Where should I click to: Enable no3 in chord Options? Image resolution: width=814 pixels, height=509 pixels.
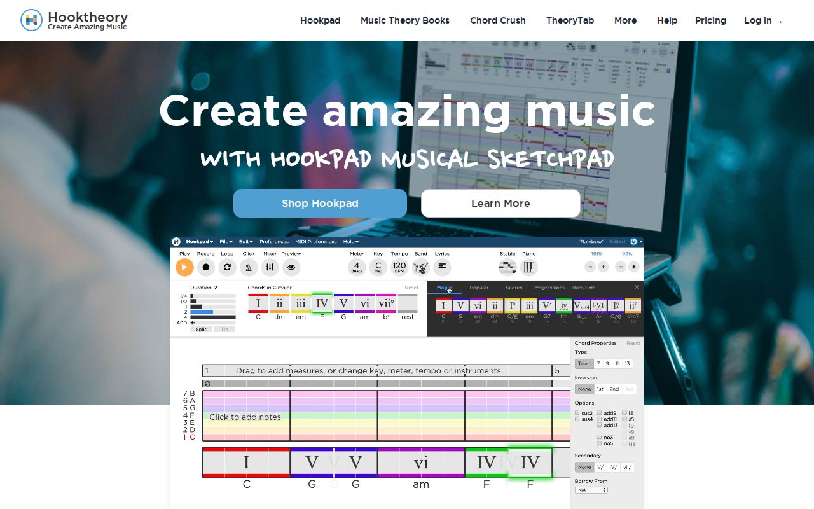599,437
